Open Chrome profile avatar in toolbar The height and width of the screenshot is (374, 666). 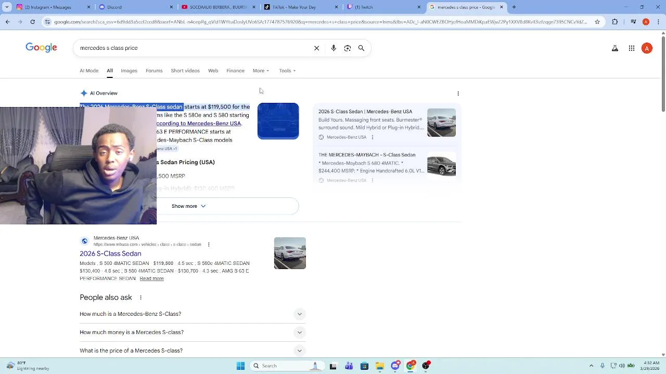tap(646, 22)
